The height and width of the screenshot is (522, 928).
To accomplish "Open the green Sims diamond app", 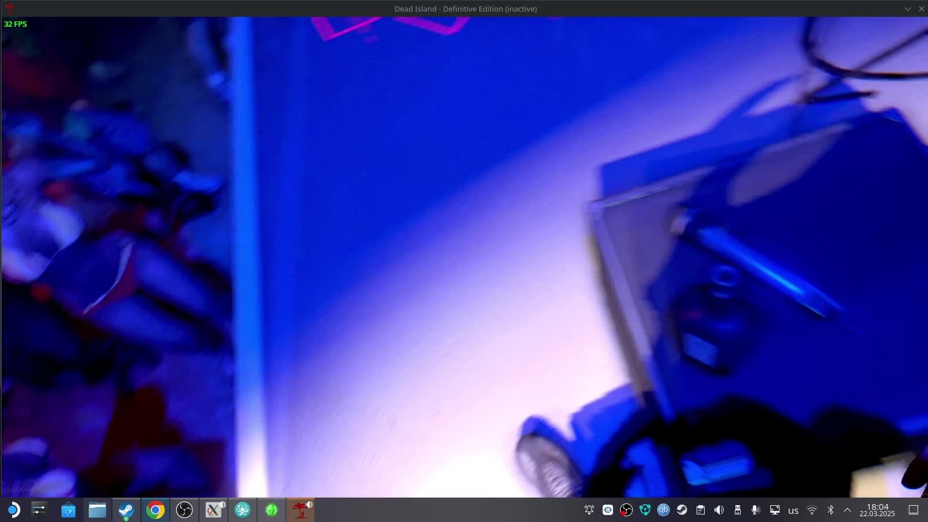I will [x=271, y=510].
